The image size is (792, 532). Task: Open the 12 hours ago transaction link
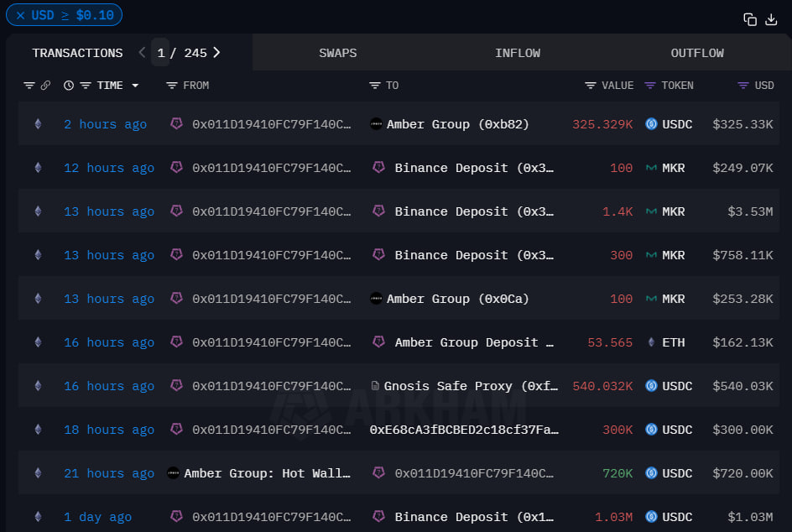tap(109, 168)
